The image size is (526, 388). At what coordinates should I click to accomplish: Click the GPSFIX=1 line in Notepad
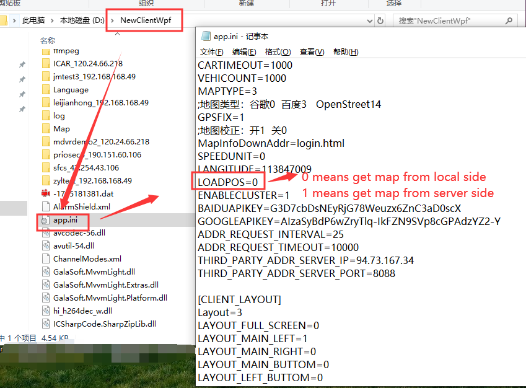221,118
